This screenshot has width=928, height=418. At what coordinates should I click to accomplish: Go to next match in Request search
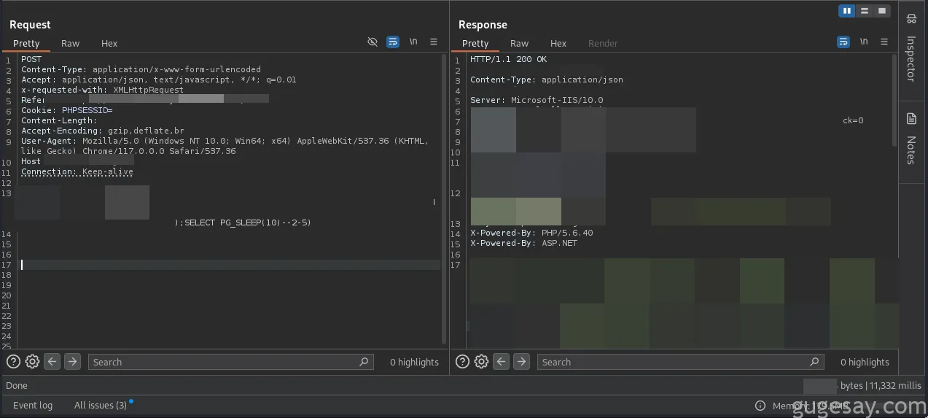[x=72, y=362]
